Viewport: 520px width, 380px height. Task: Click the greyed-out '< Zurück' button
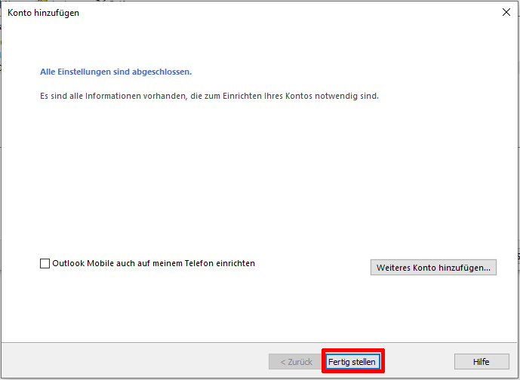coord(296,362)
